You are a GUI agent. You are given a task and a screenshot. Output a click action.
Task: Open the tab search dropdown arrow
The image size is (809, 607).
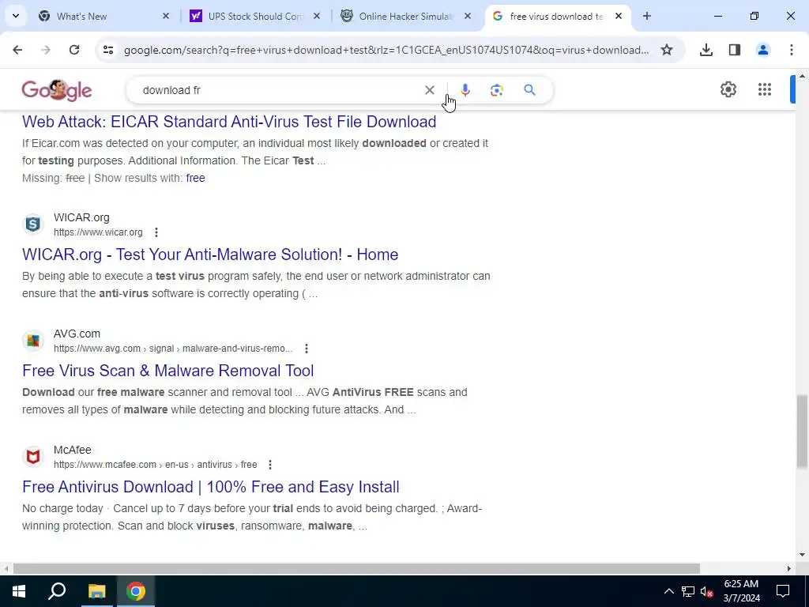pyautogui.click(x=16, y=16)
